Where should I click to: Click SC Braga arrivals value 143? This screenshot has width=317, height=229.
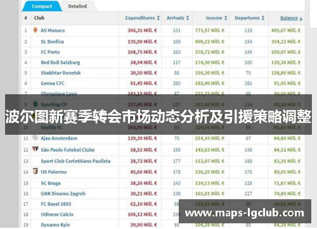(x=177, y=183)
